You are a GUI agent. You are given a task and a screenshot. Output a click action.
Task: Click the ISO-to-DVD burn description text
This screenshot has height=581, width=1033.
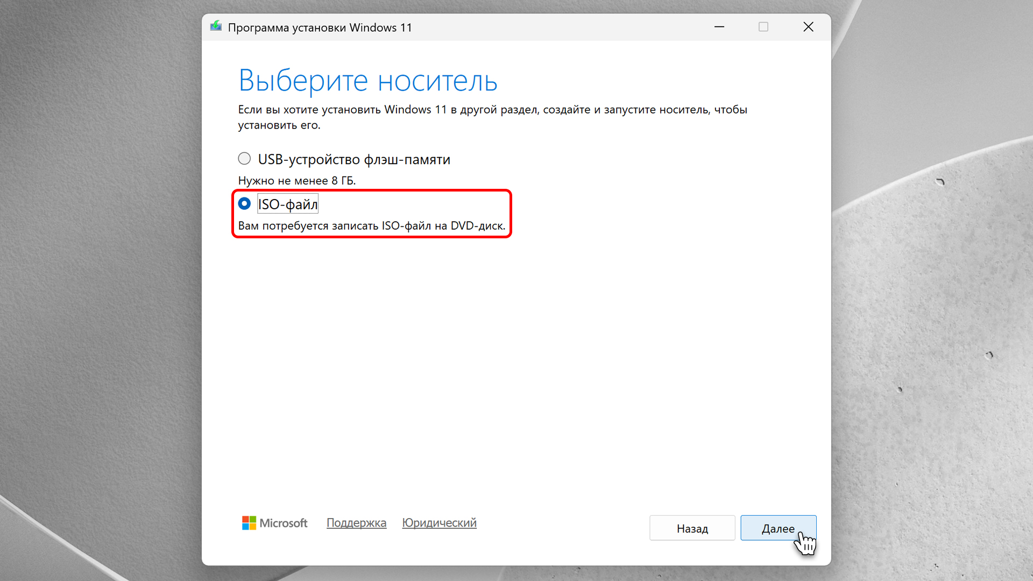tap(371, 226)
